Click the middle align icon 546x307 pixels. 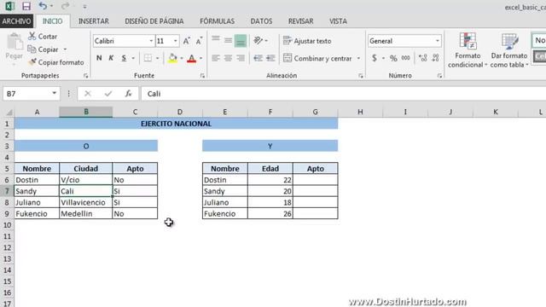(x=228, y=40)
